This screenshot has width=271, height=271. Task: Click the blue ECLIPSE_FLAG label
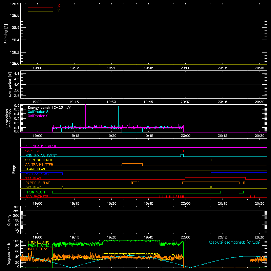point(37,174)
